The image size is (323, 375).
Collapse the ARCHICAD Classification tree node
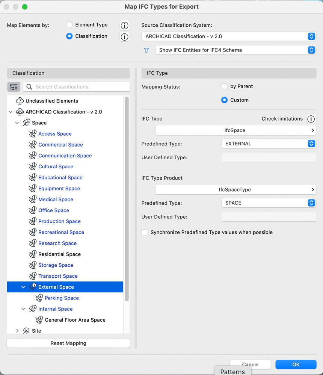11,112
